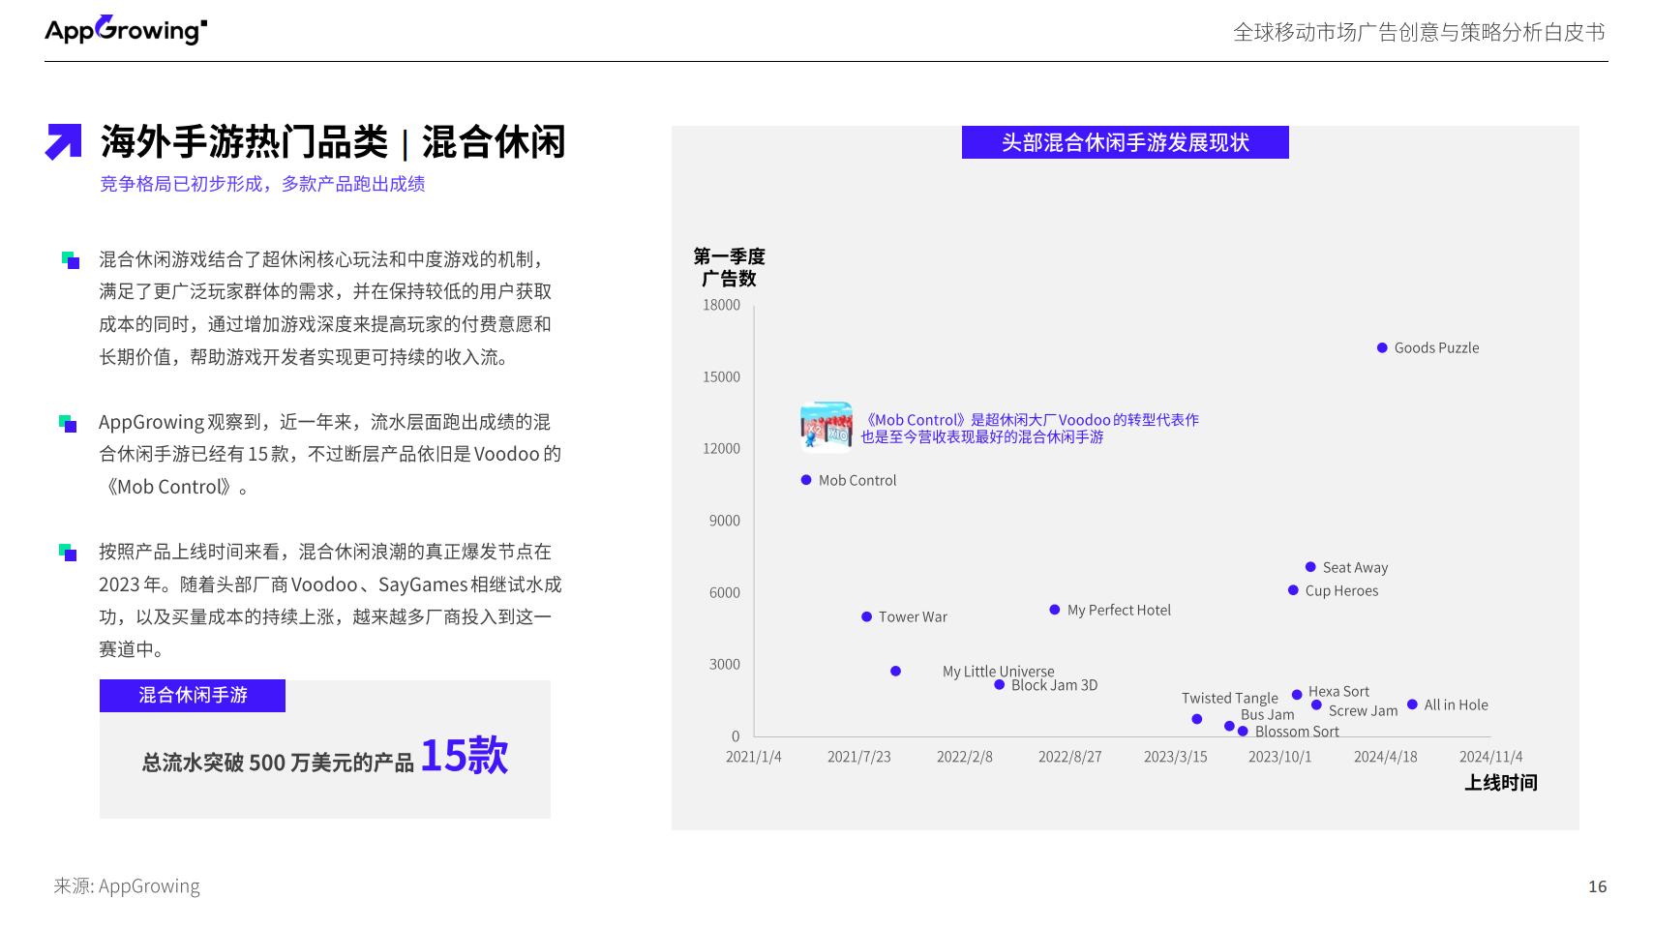
Task: Click the Mob Control annotation about Voodoo
Action: (1030, 428)
